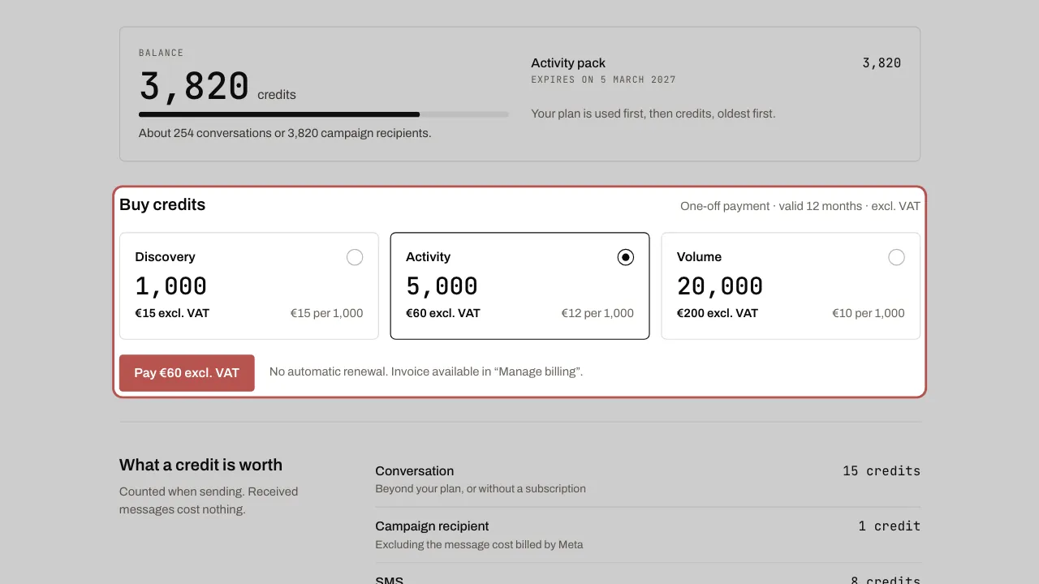Click the €12 per 1,000 rate
Viewport: 1039px width, 584px height.
click(597, 313)
